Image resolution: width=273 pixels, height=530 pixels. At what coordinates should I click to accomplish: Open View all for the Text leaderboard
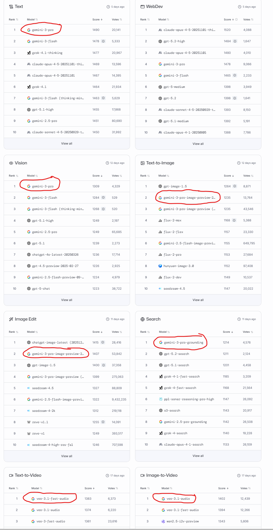(x=67, y=144)
